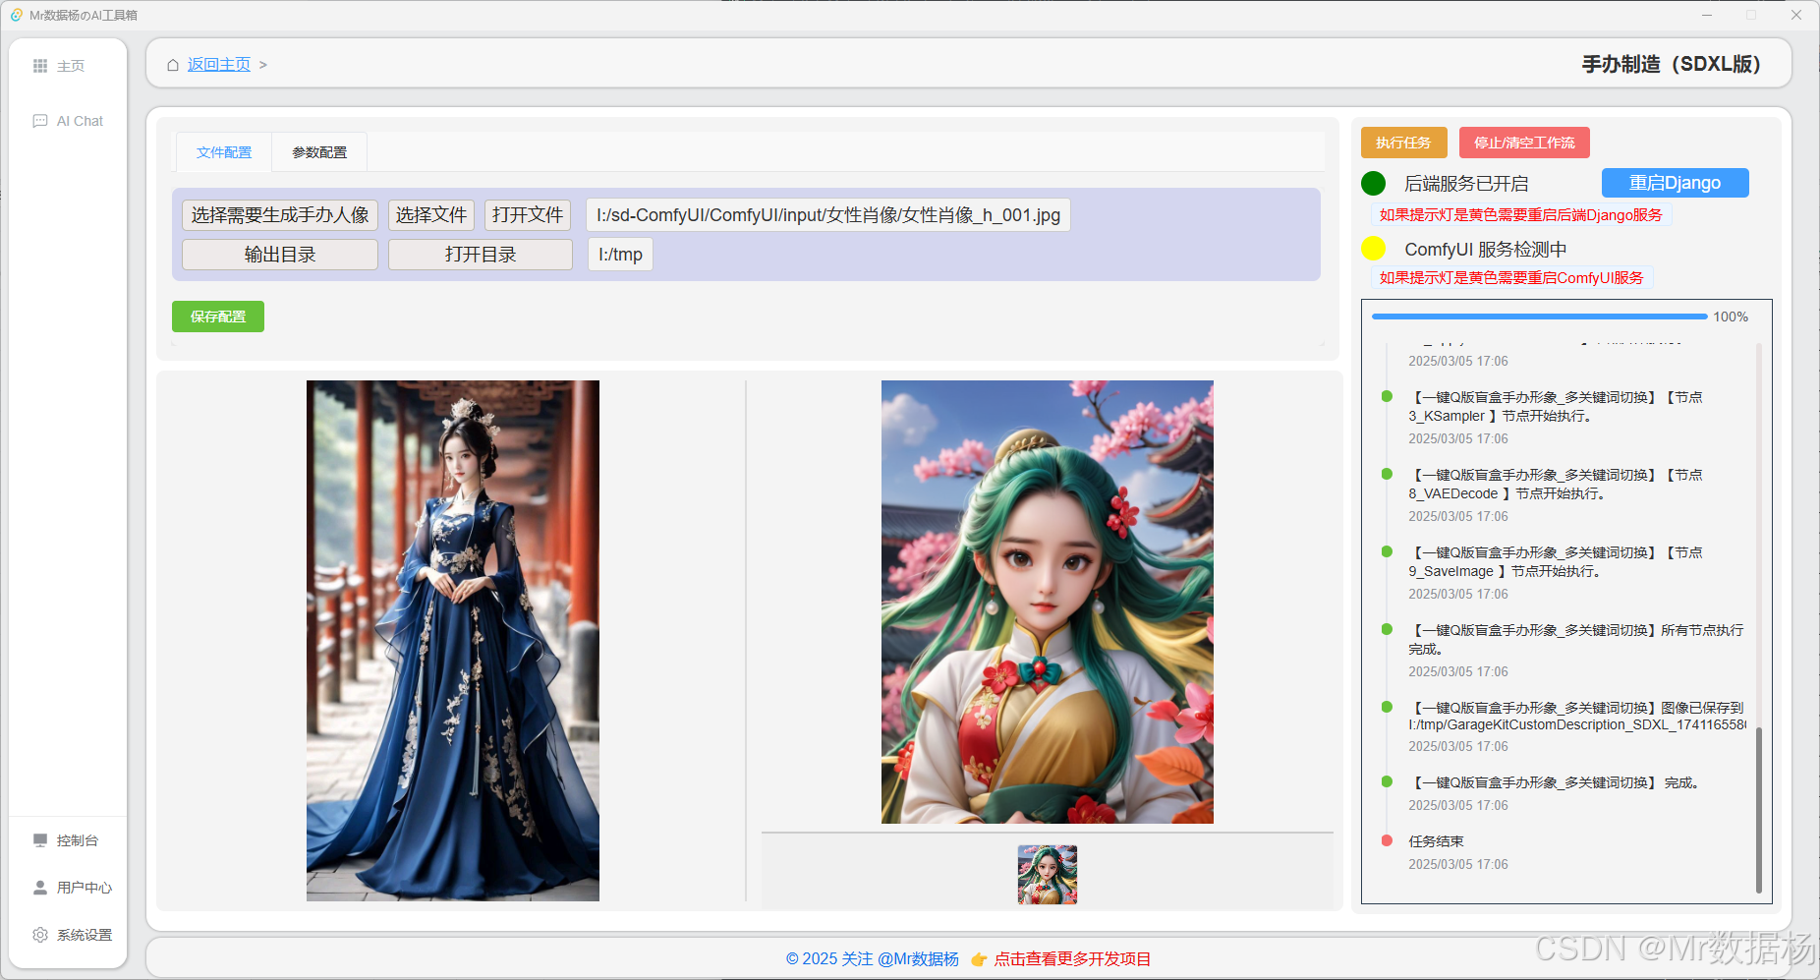1820x980 pixels.
Task: Click 如果提示灯是黄色需要重启ComfyUI服务 hint
Action: pos(1511,278)
